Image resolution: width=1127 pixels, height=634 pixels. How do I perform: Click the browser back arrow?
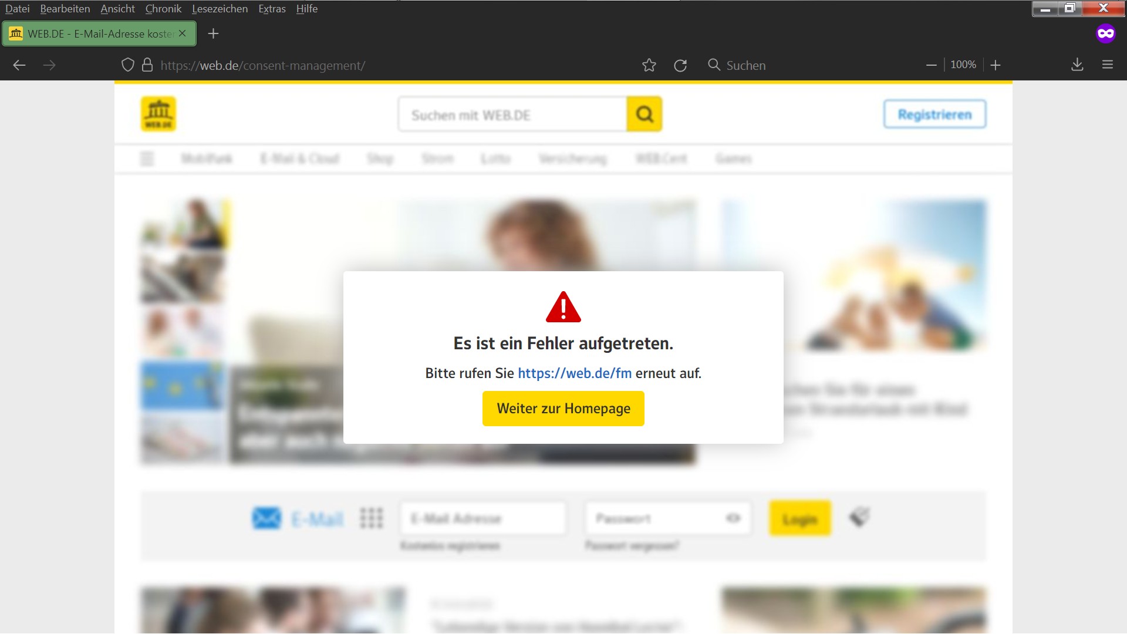[19, 65]
